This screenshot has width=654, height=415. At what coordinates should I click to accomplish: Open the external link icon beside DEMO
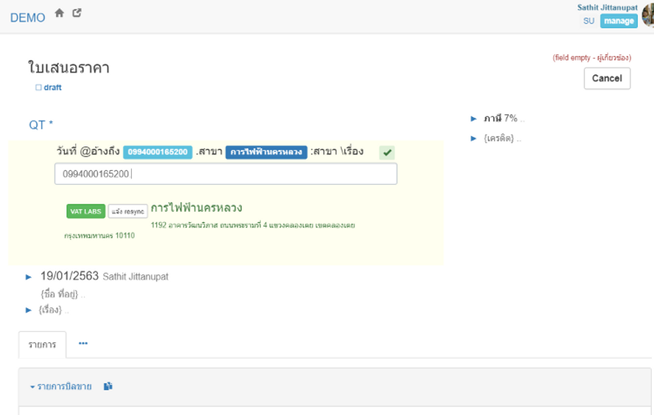click(77, 13)
